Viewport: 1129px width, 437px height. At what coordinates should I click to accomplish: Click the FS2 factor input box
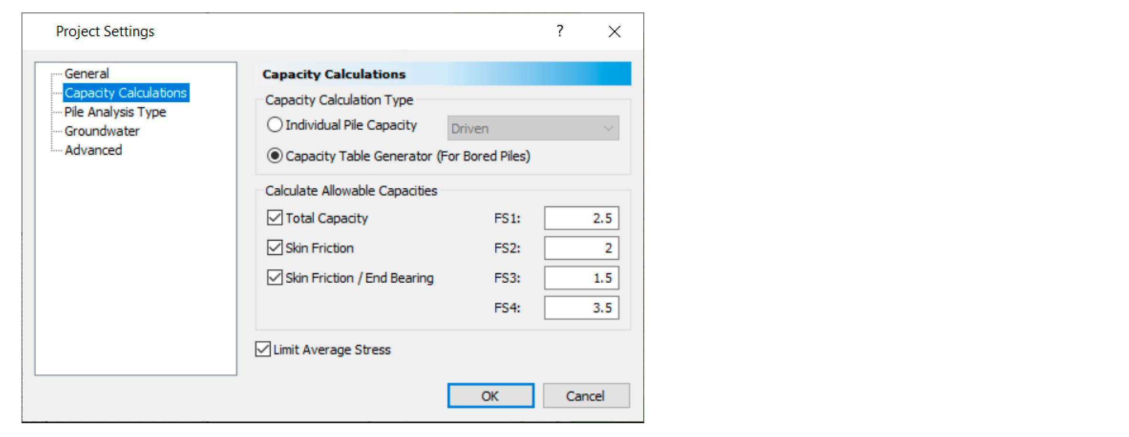pyautogui.click(x=581, y=248)
